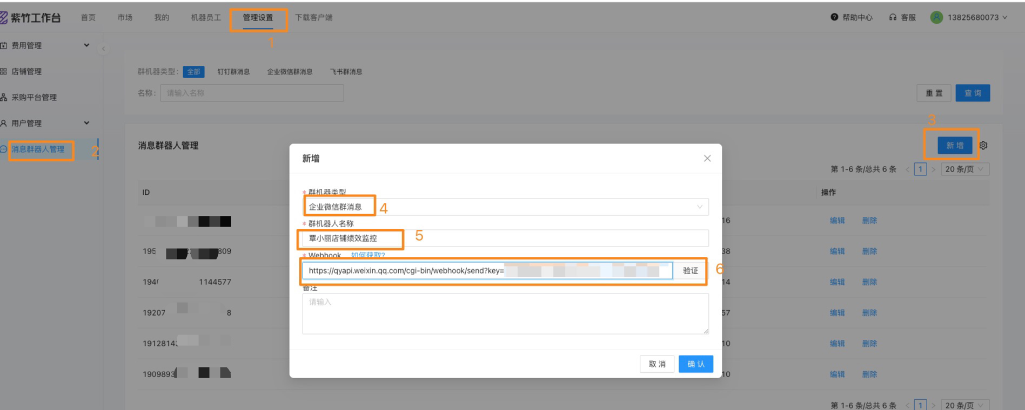Click the 如何获取? link

click(368, 255)
